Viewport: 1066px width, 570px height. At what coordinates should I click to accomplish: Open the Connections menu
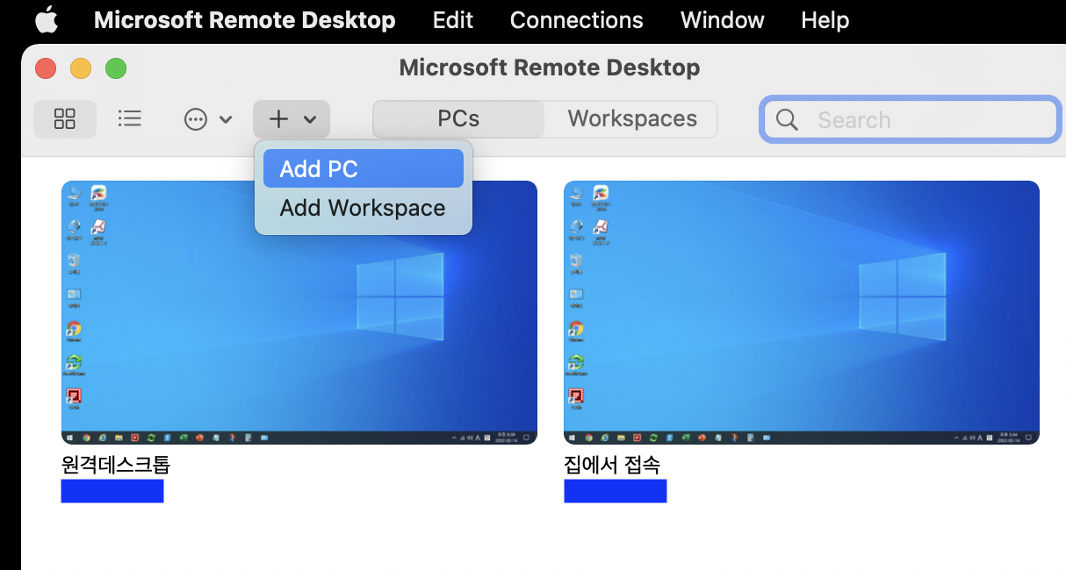click(x=576, y=20)
